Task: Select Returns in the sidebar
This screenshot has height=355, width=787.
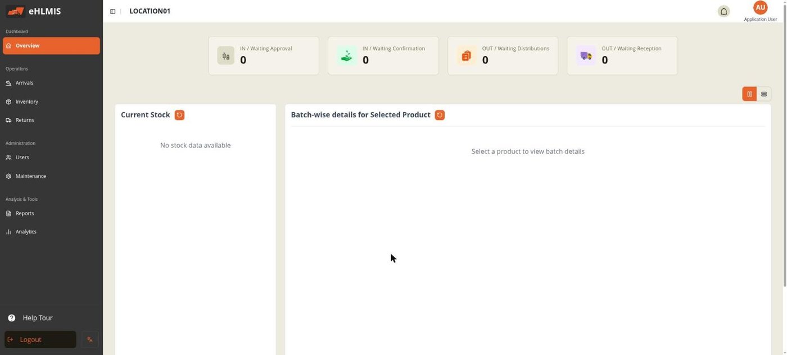Action: click(51, 120)
